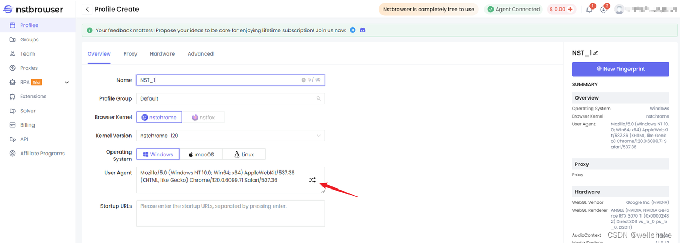Click the User Agent text area
This screenshot has width=680, height=243.
click(230, 180)
